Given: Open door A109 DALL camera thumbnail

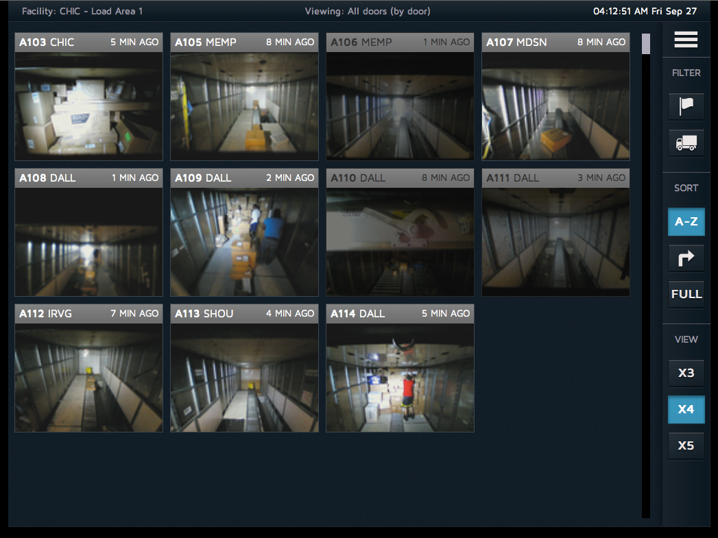Looking at the screenshot, I should pos(245,242).
